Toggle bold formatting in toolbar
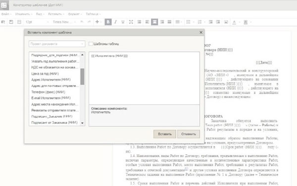 point(108,22)
